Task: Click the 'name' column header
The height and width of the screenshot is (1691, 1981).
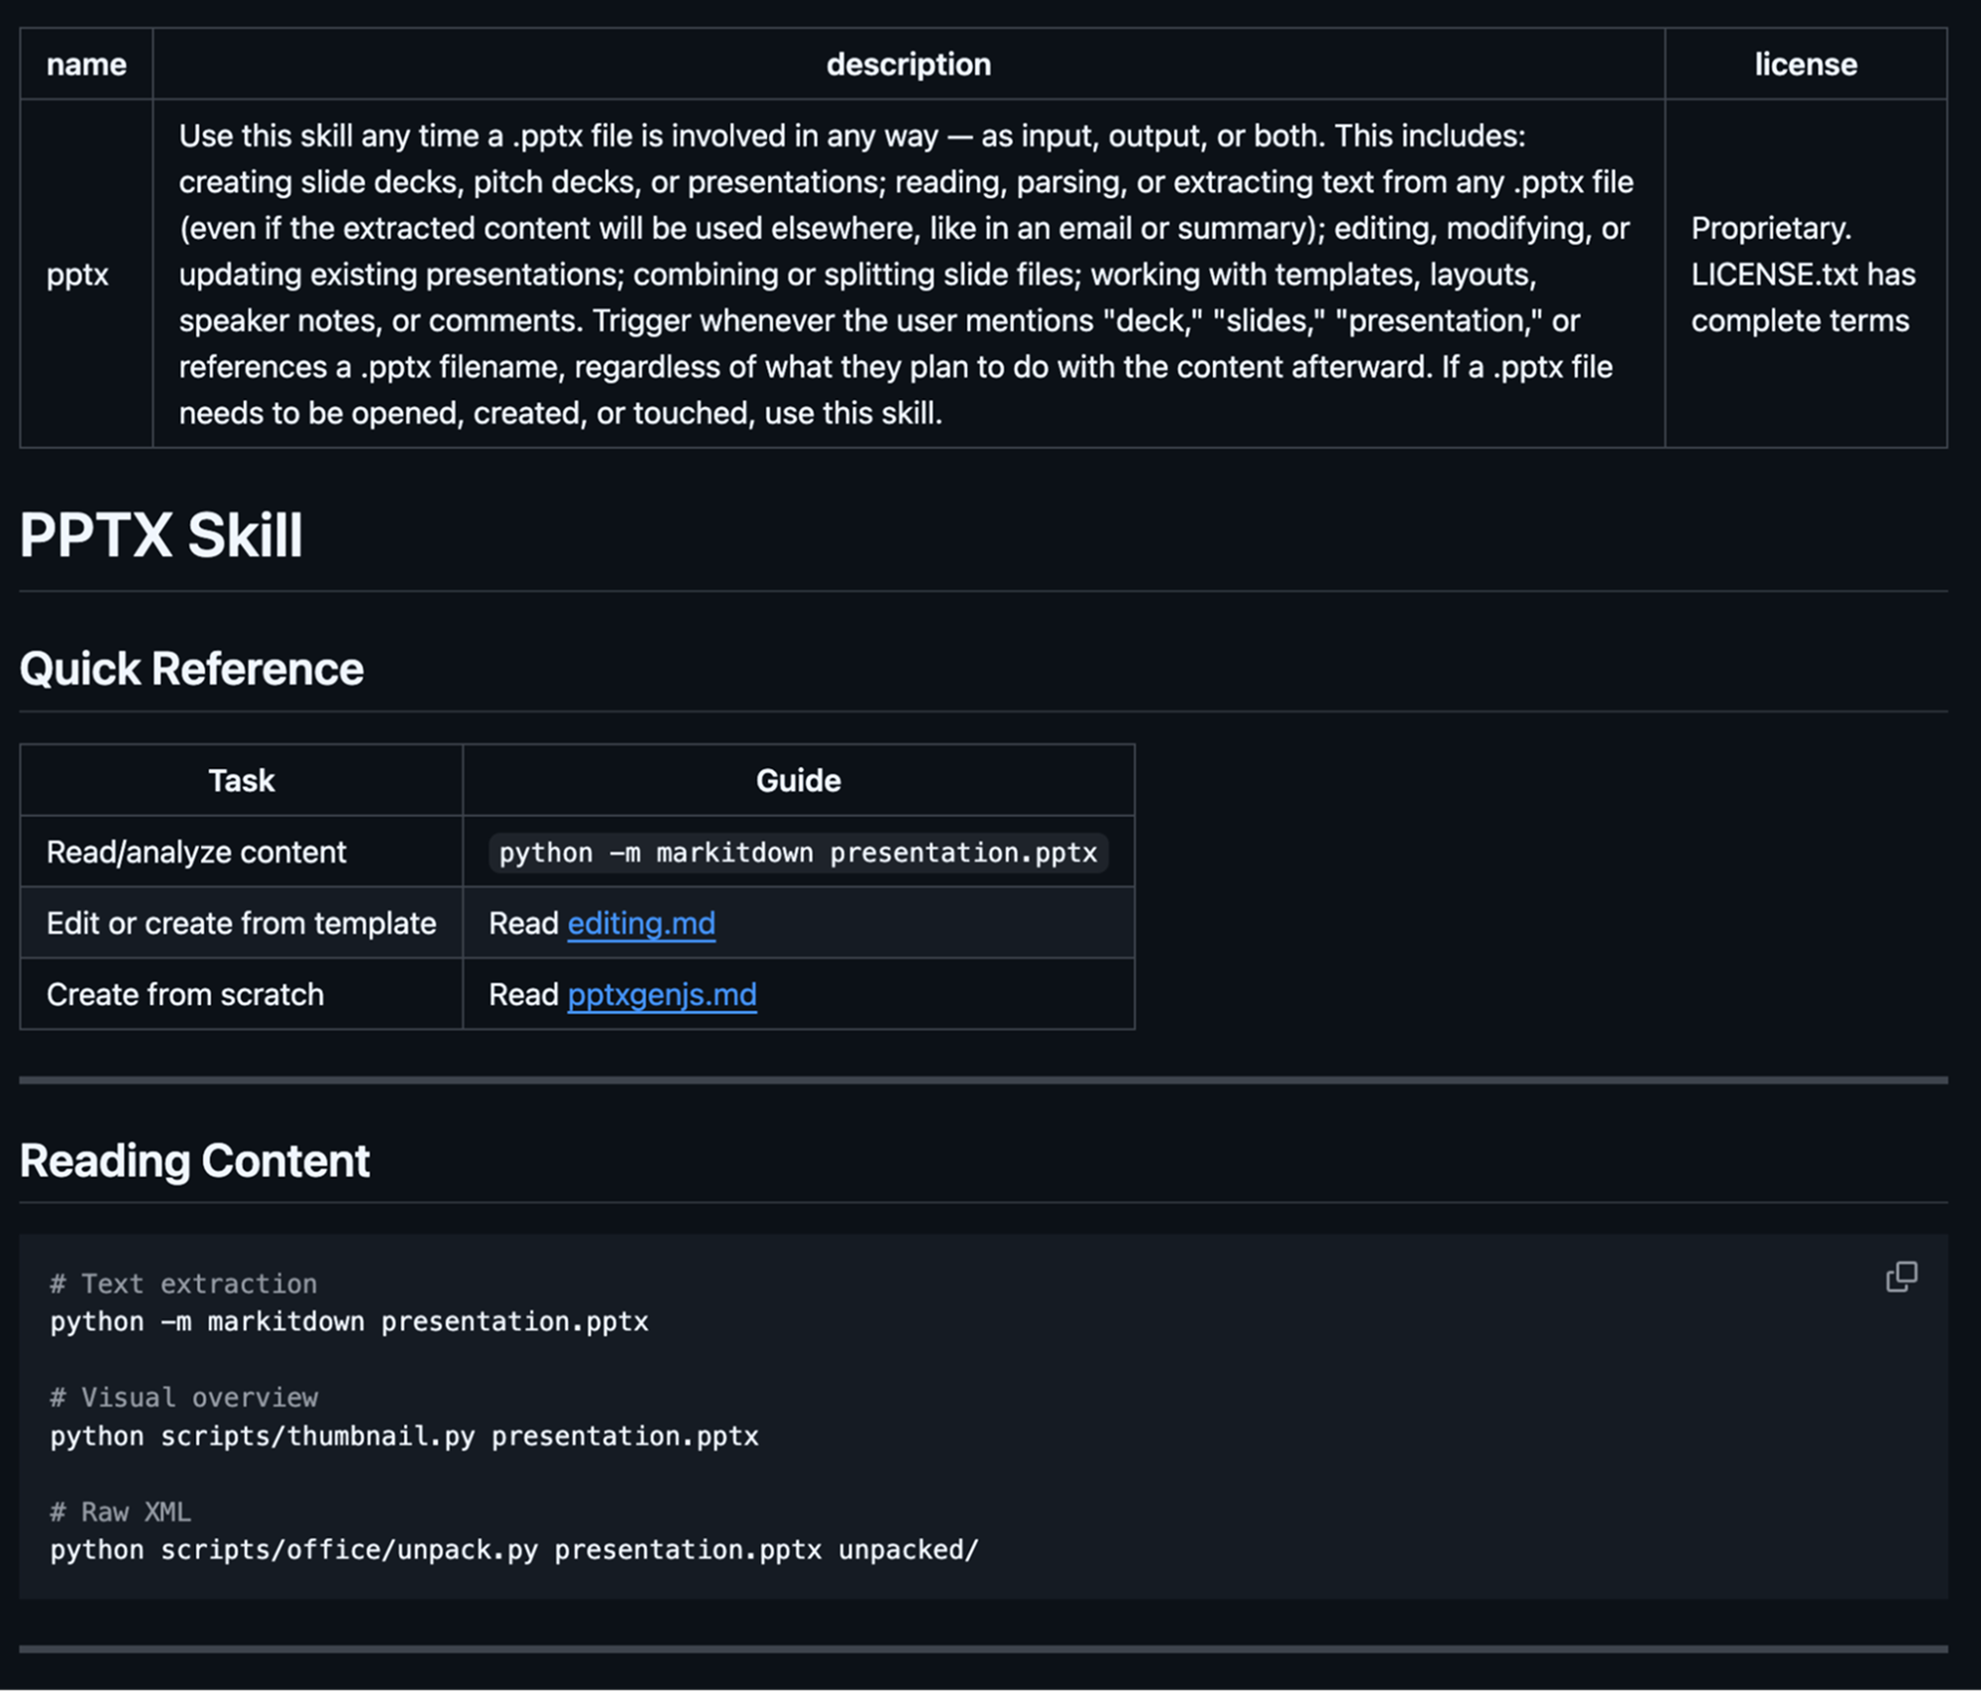Action: tap(86, 64)
